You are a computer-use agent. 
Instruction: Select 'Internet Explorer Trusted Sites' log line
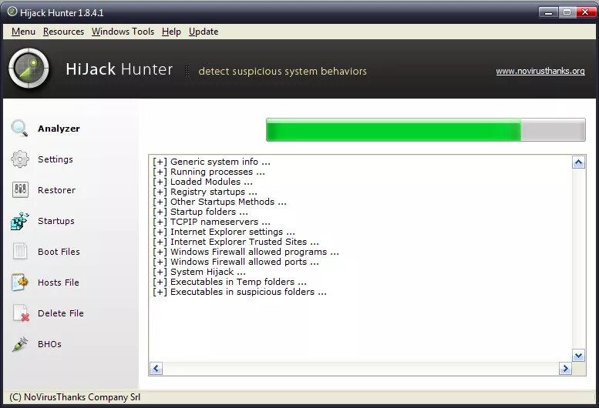(x=235, y=242)
